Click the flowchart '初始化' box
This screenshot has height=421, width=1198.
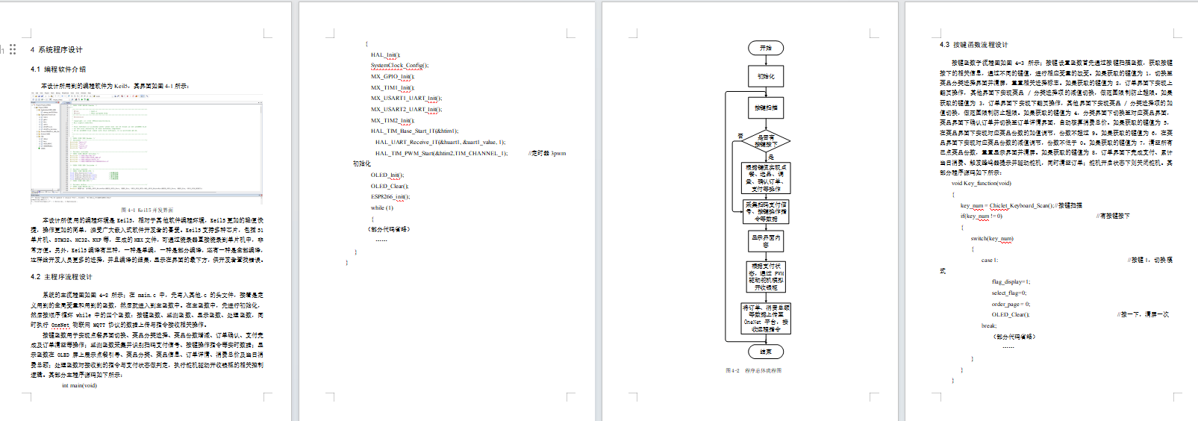pos(766,76)
